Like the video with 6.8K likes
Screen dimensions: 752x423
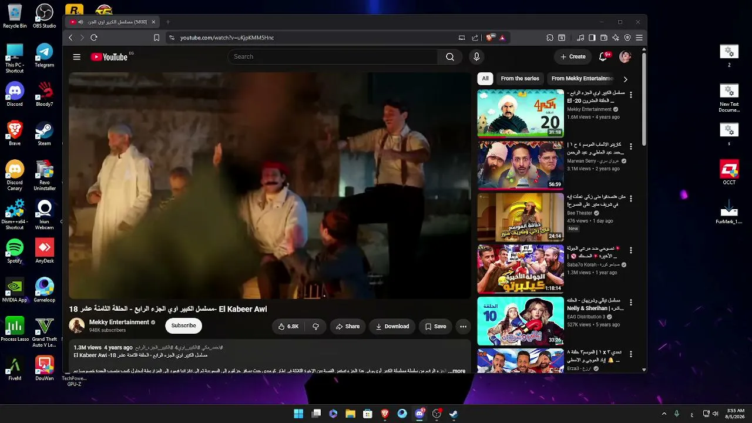tap(288, 327)
